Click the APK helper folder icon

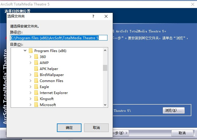[36, 69]
